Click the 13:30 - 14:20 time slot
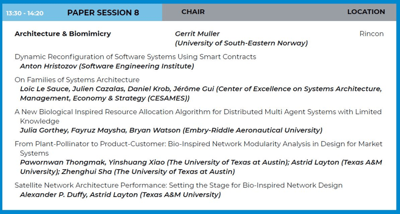 click(25, 13)
